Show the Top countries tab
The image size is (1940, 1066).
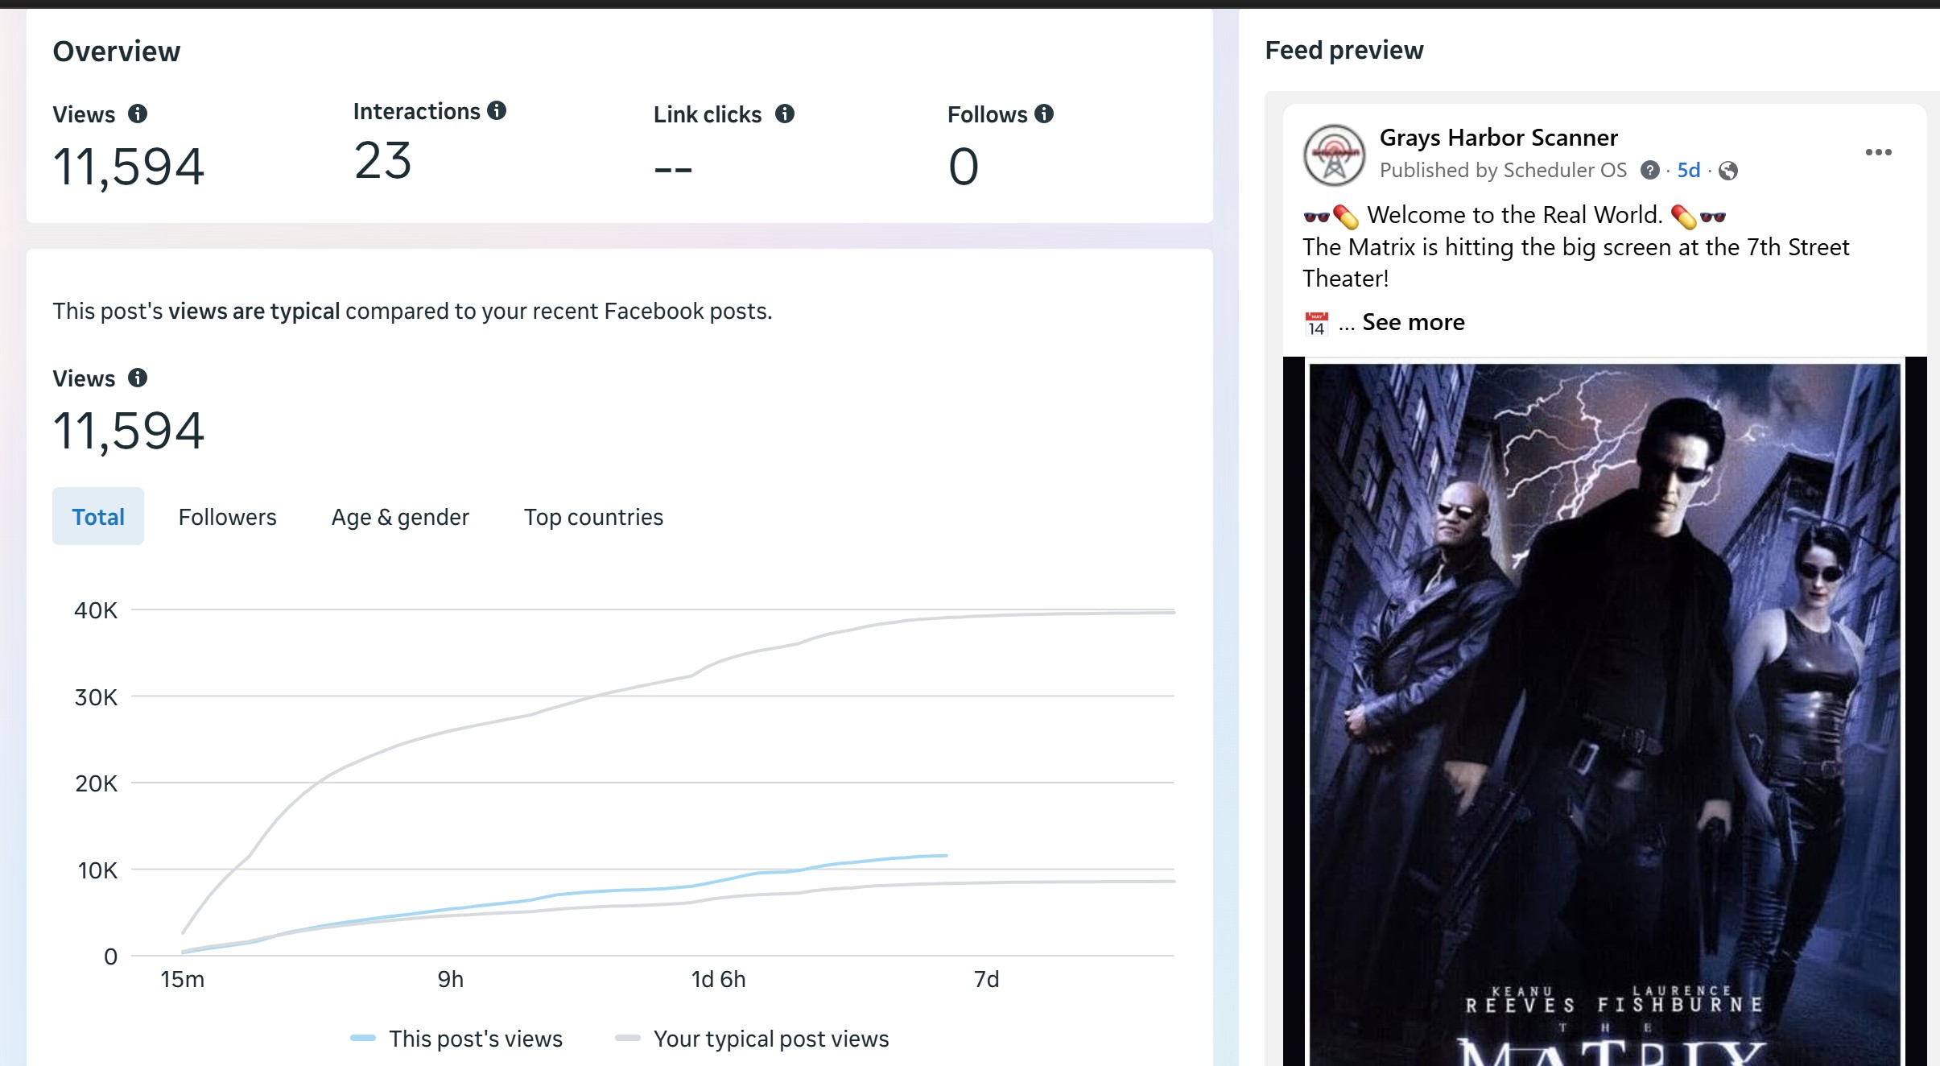(x=593, y=517)
